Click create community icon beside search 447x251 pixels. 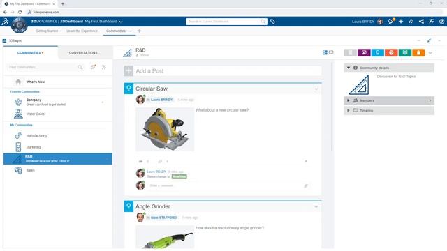[x=93, y=67]
